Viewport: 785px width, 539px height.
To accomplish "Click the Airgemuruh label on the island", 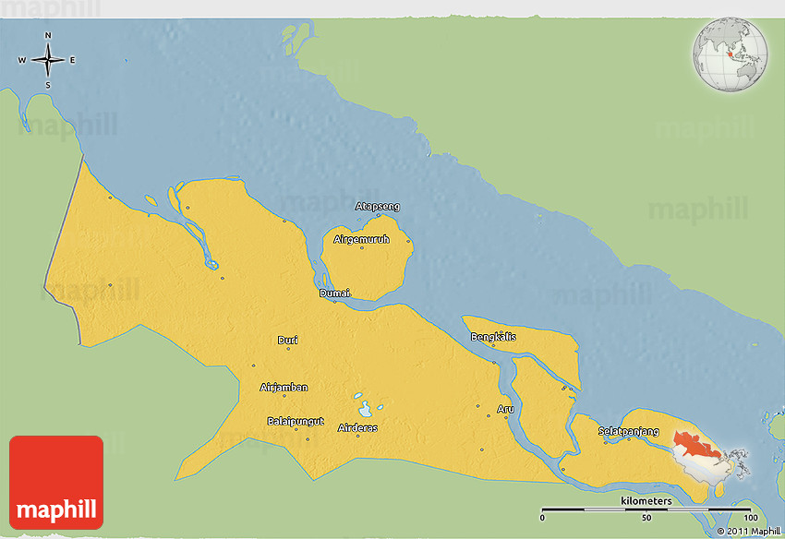I will pos(361,239).
